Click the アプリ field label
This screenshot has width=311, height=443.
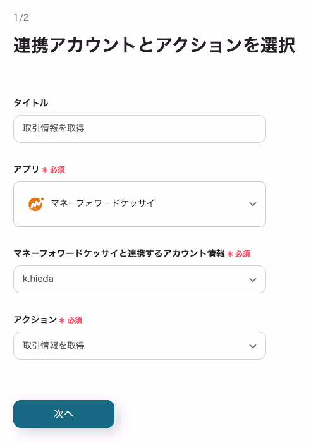[27, 169]
